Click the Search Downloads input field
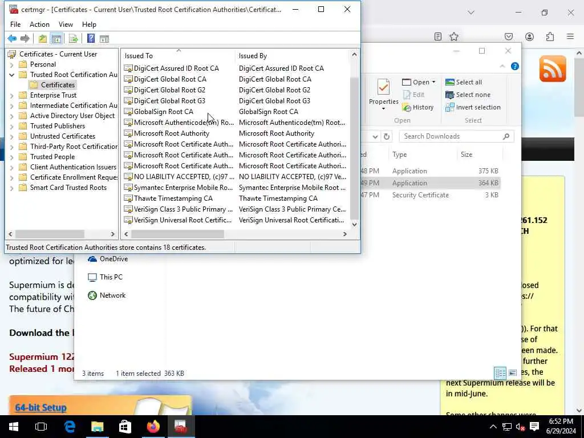This screenshot has height=438, width=584. pyautogui.click(x=456, y=136)
